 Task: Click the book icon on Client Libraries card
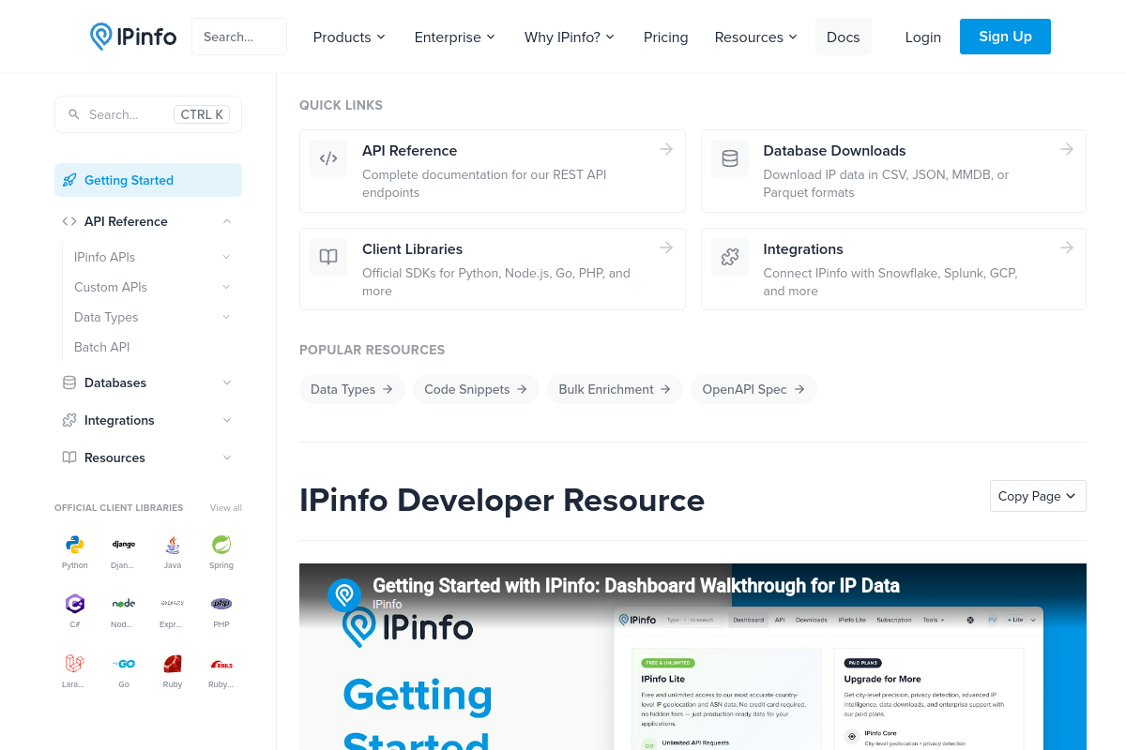(x=328, y=257)
